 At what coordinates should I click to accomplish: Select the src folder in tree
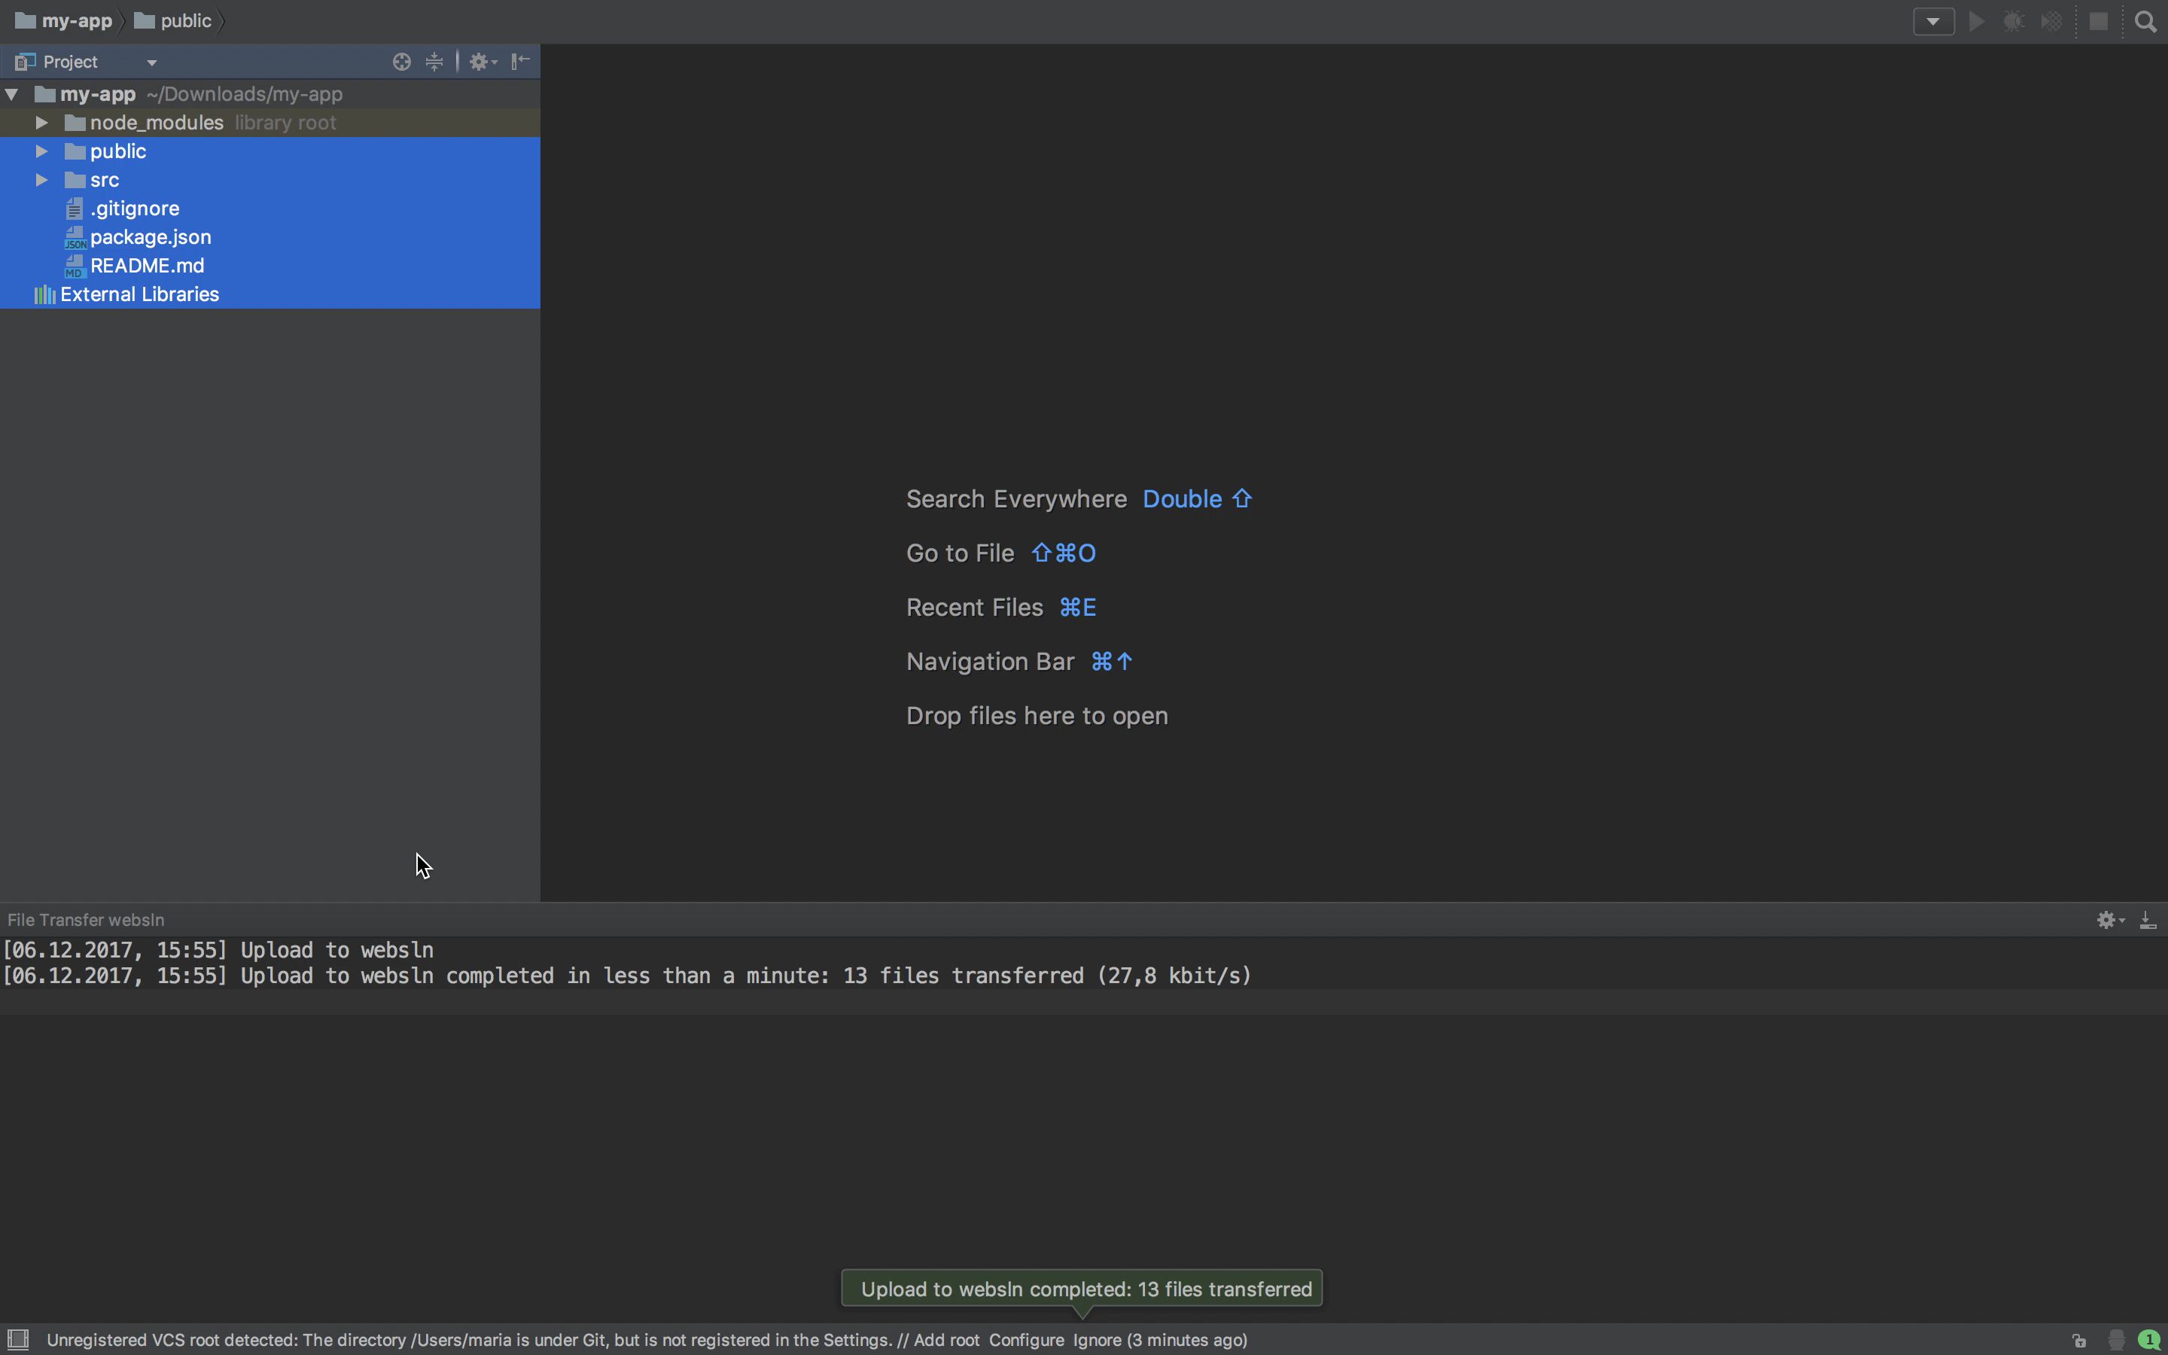coord(269,180)
